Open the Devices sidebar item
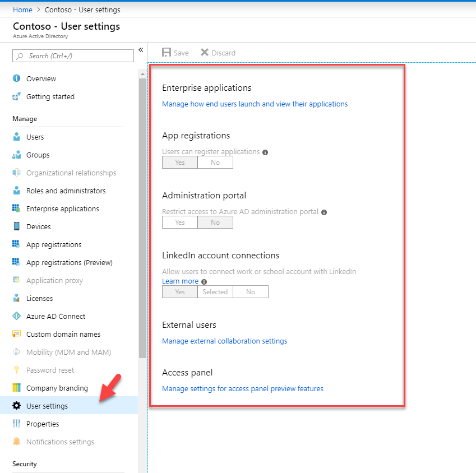 (x=38, y=226)
